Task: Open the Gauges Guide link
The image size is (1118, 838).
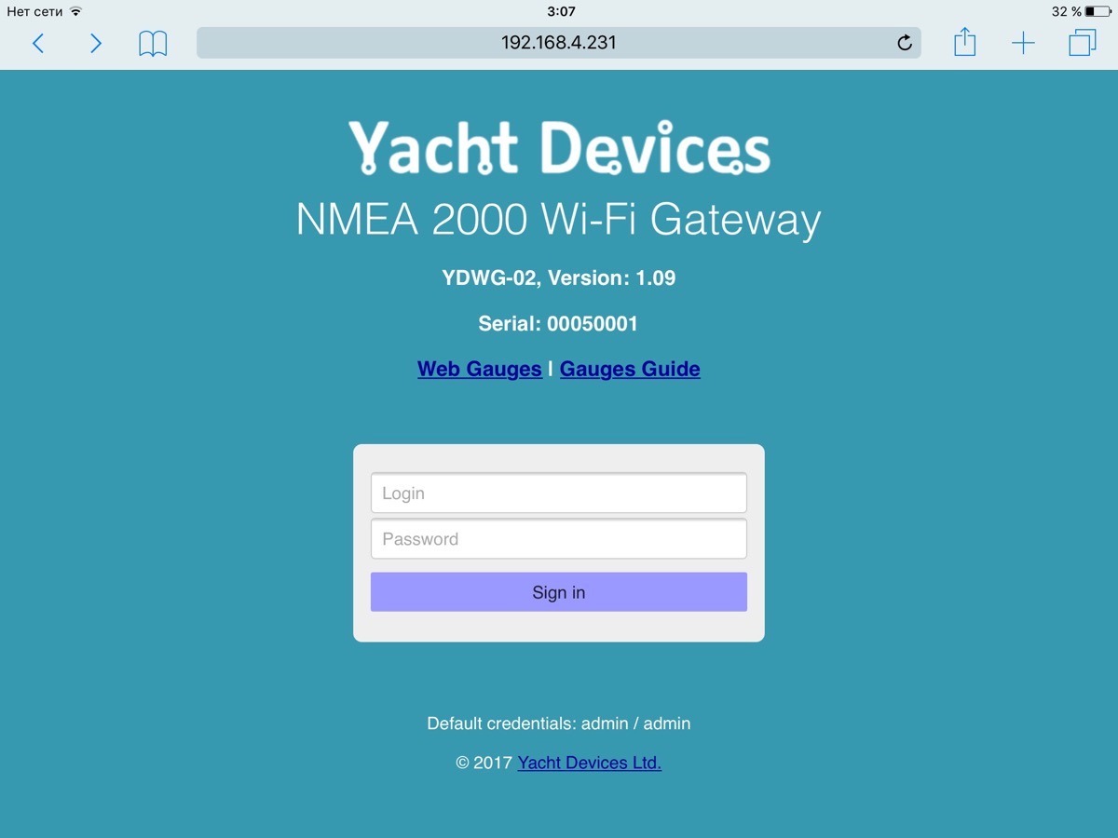Action: click(630, 369)
